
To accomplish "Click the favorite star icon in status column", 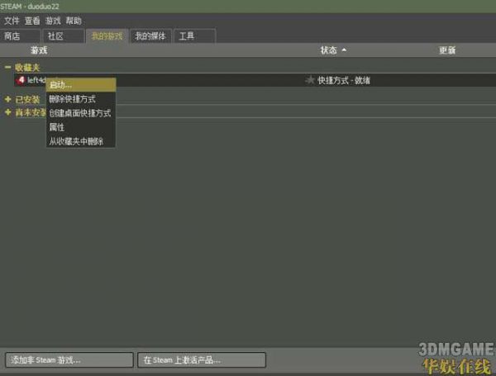I will point(310,80).
